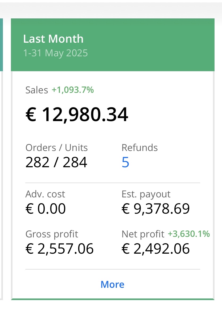
Task: Click the Net profit +3,630.1% change indicator
Action: (x=189, y=234)
